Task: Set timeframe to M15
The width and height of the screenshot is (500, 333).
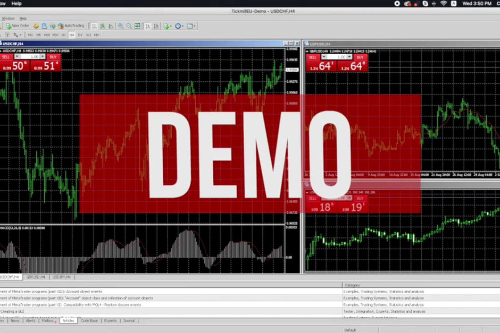Action: point(47,35)
